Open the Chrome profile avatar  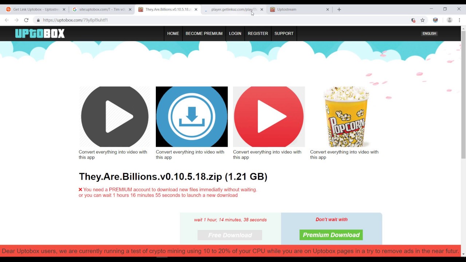(450, 20)
